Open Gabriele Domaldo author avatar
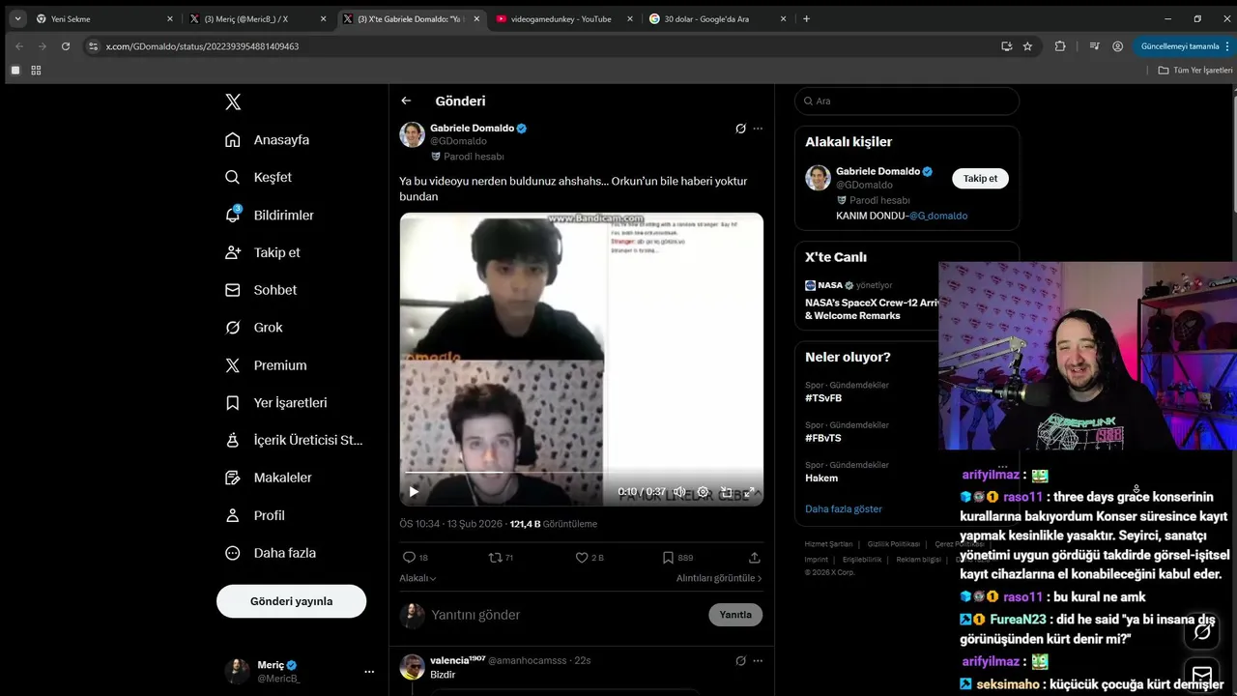The image size is (1237, 696). 412,134
